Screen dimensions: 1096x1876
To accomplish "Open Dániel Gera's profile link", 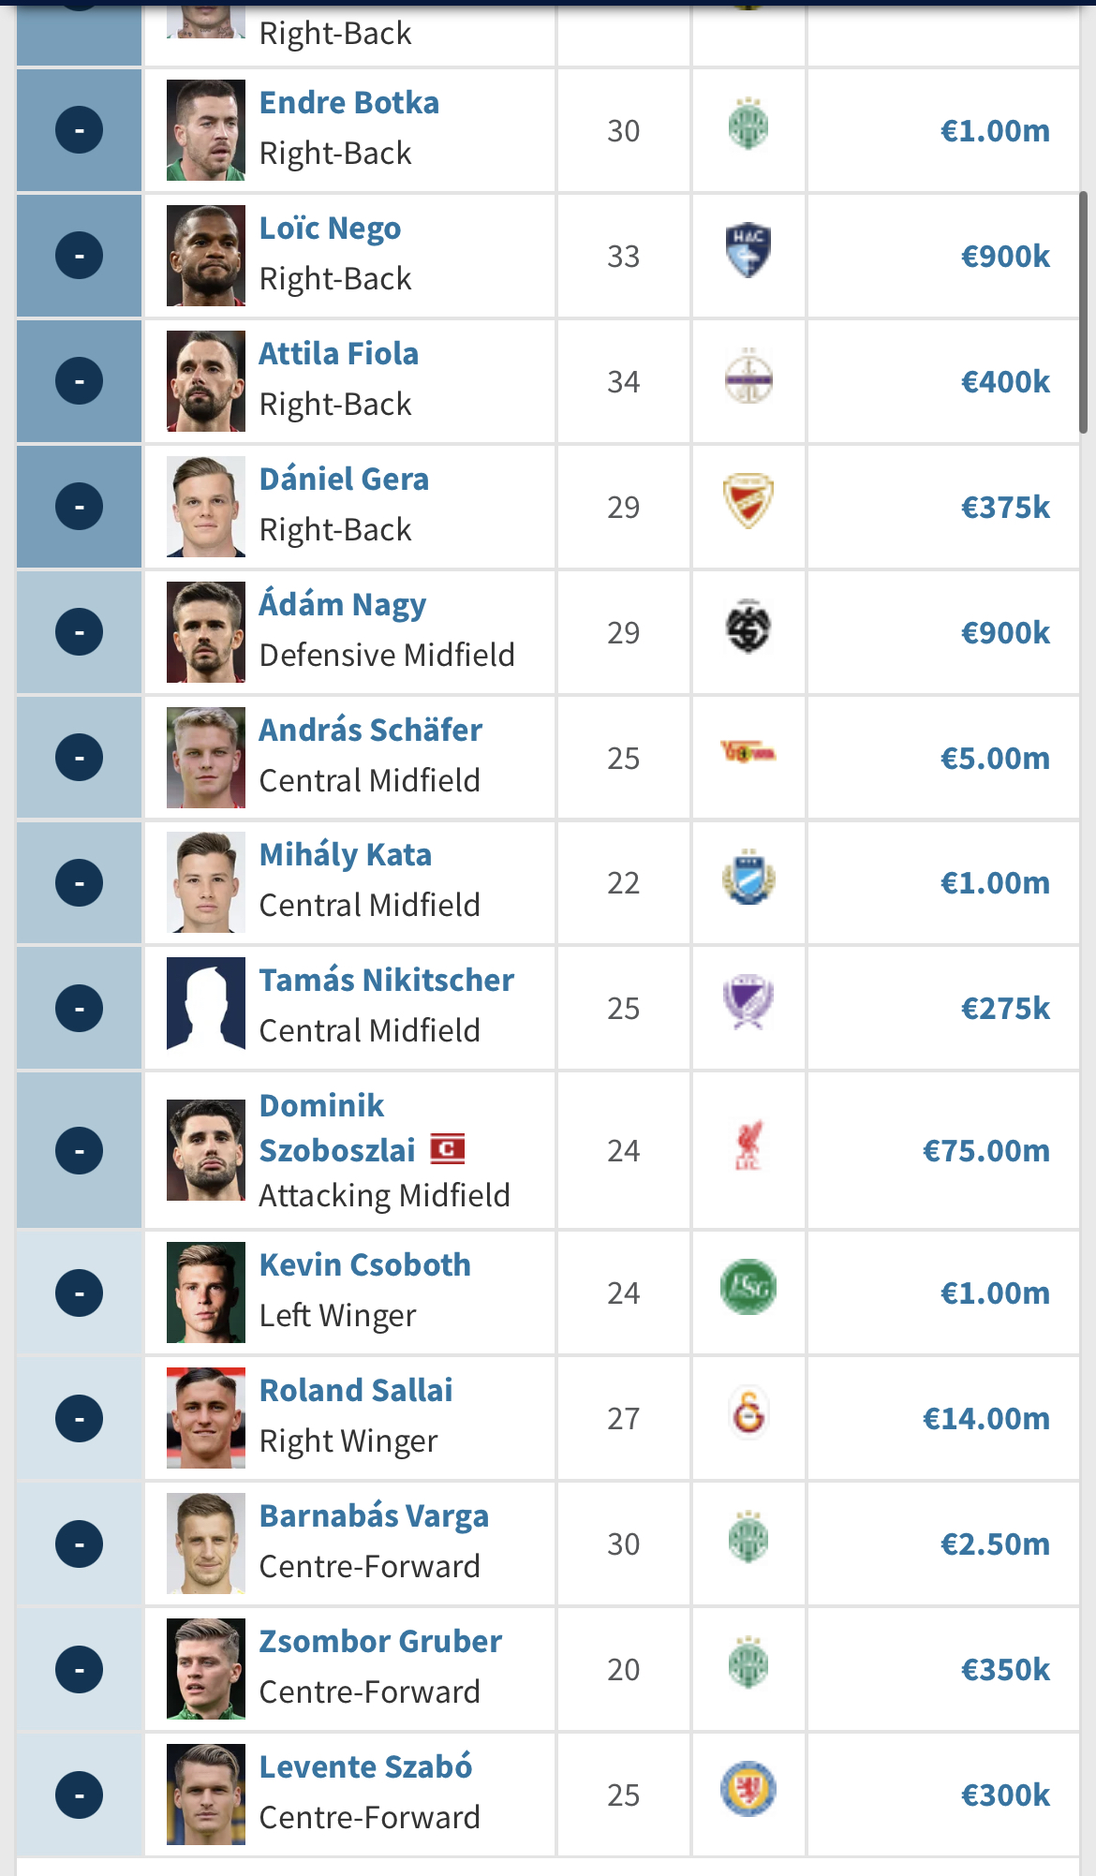I will [x=344, y=480].
